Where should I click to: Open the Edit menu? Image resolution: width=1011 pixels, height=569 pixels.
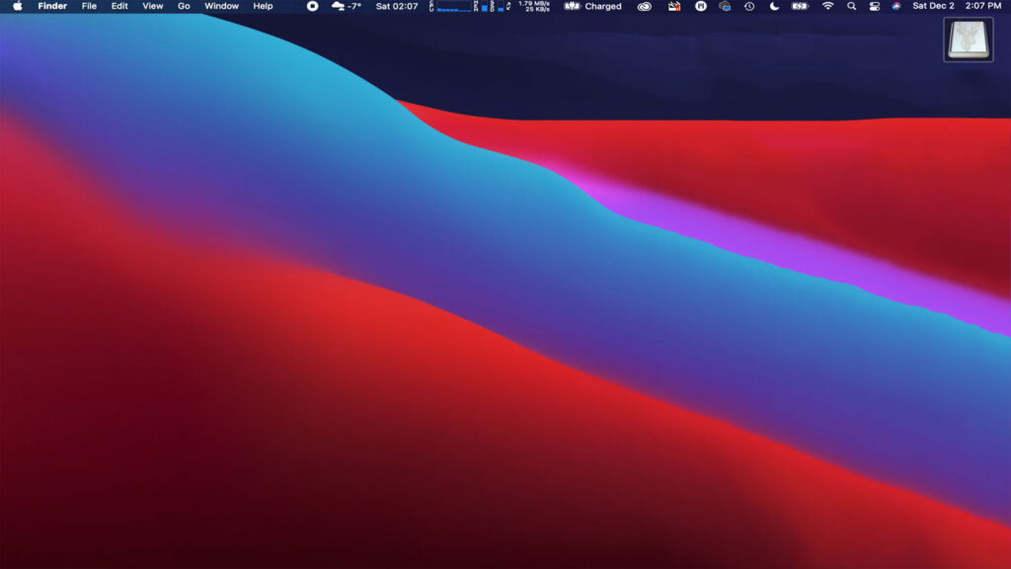coord(119,6)
